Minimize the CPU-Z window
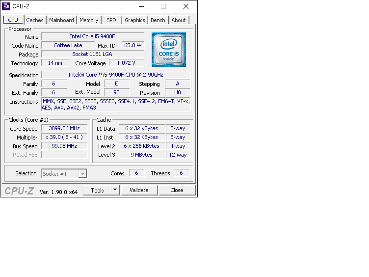The height and width of the screenshot is (277, 369). [141, 6]
